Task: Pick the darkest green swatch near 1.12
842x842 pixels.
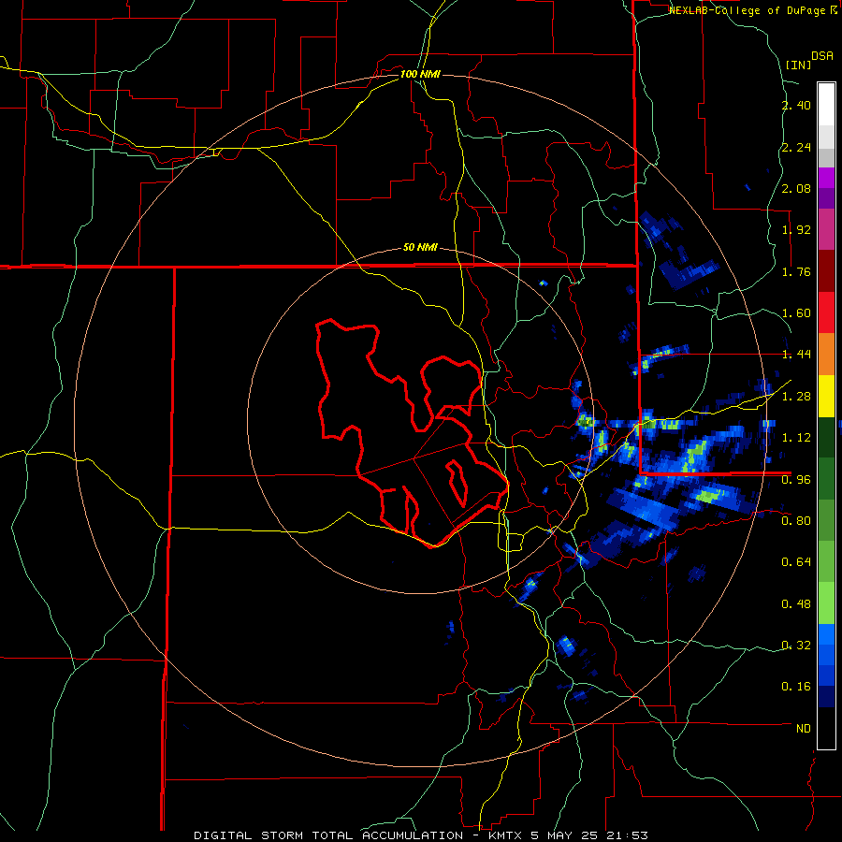Action: coord(826,438)
